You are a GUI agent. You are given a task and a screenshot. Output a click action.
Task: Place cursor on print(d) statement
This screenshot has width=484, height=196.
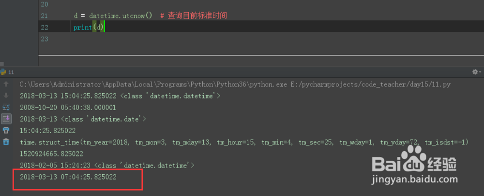[89, 28]
